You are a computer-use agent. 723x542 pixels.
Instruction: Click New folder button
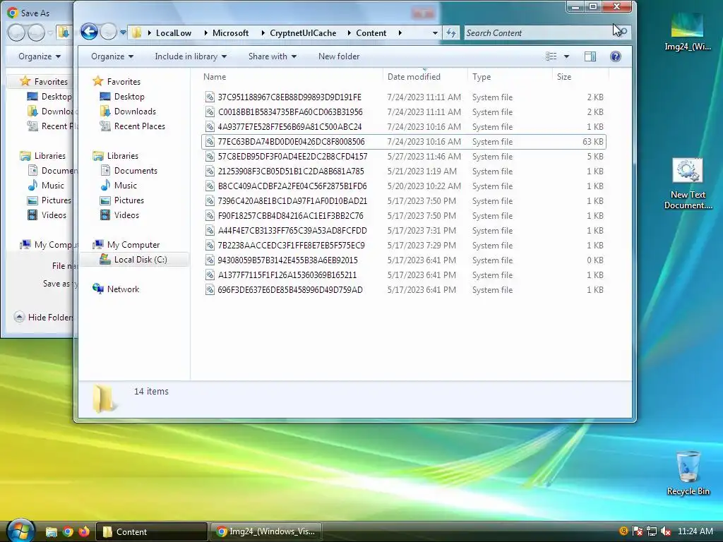339,56
